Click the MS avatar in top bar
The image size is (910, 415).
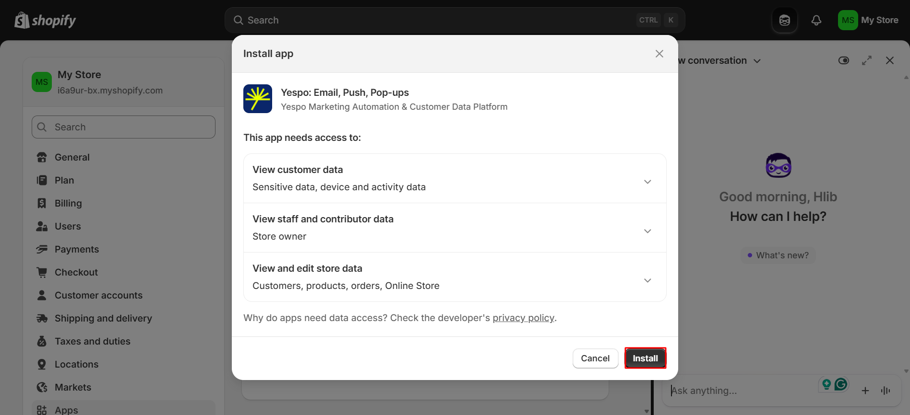point(848,20)
